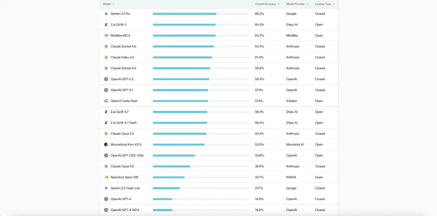The image size is (437, 216).
Task: Click the Claude Opus 4.5 logo icon
Action: (106, 134)
